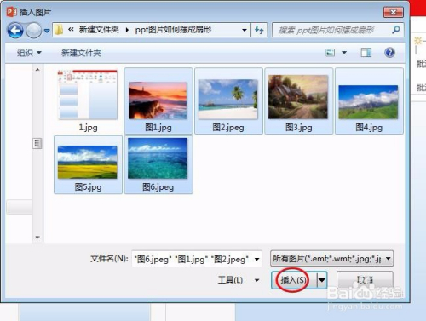This screenshot has height=321, width=426.
Task: Select the 图3.jpg cottage thumbnail
Action: [x=298, y=97]
